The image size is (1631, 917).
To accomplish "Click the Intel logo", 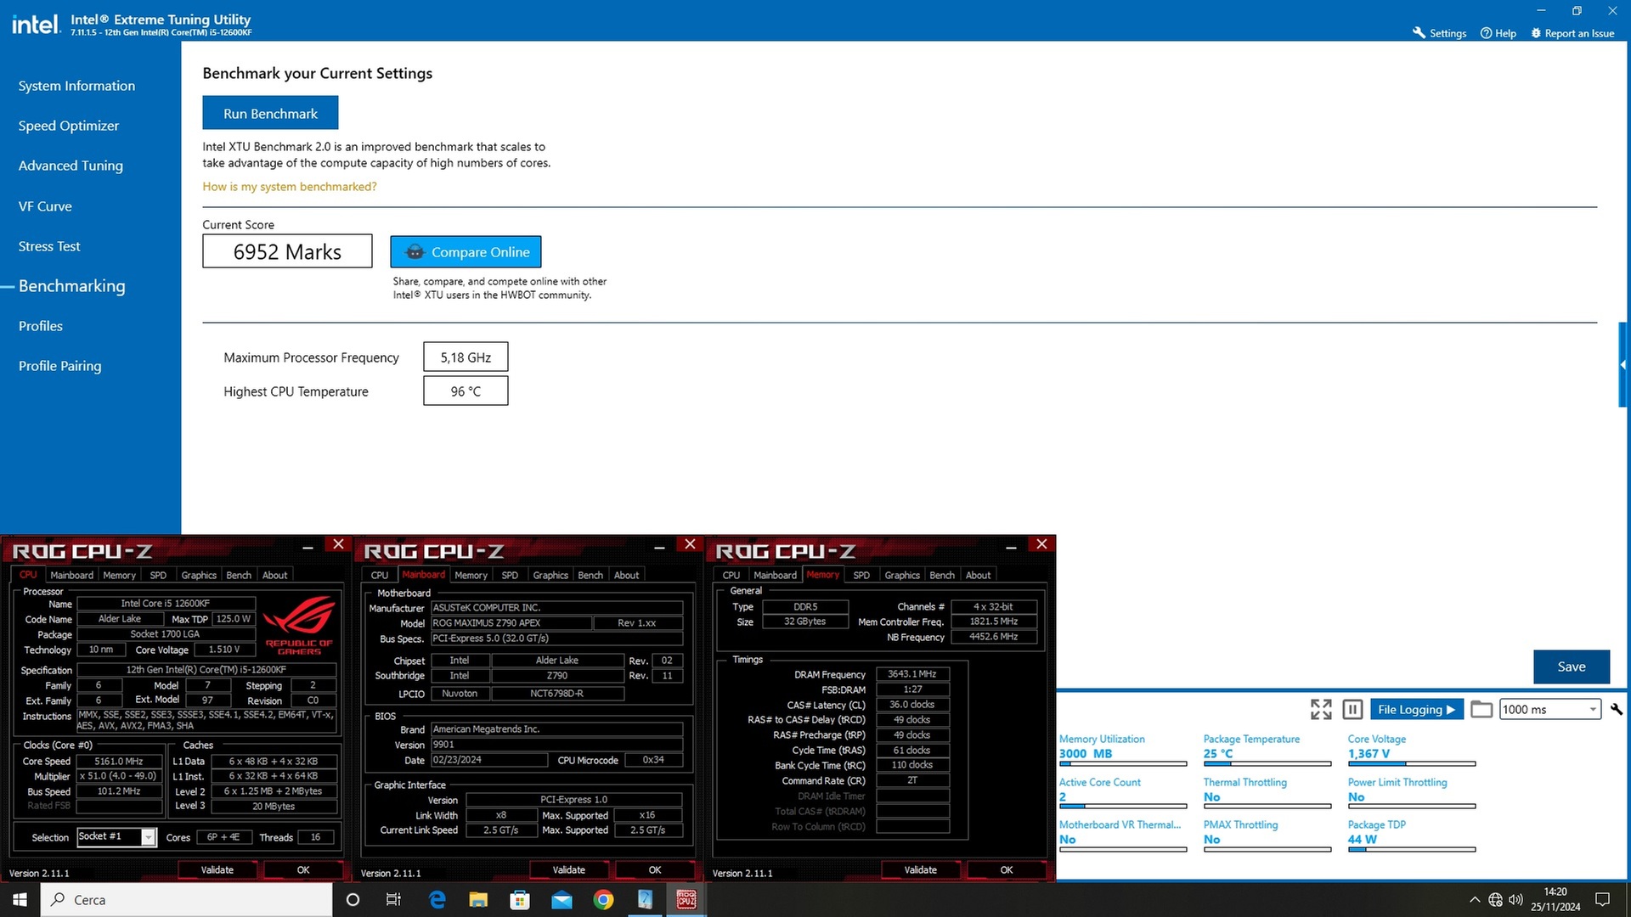I will point(36,25).
